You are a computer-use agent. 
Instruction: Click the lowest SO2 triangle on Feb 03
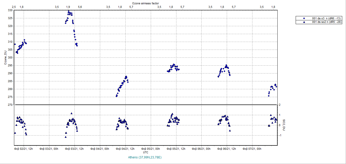pyautogui.click(x=66, y=137)
